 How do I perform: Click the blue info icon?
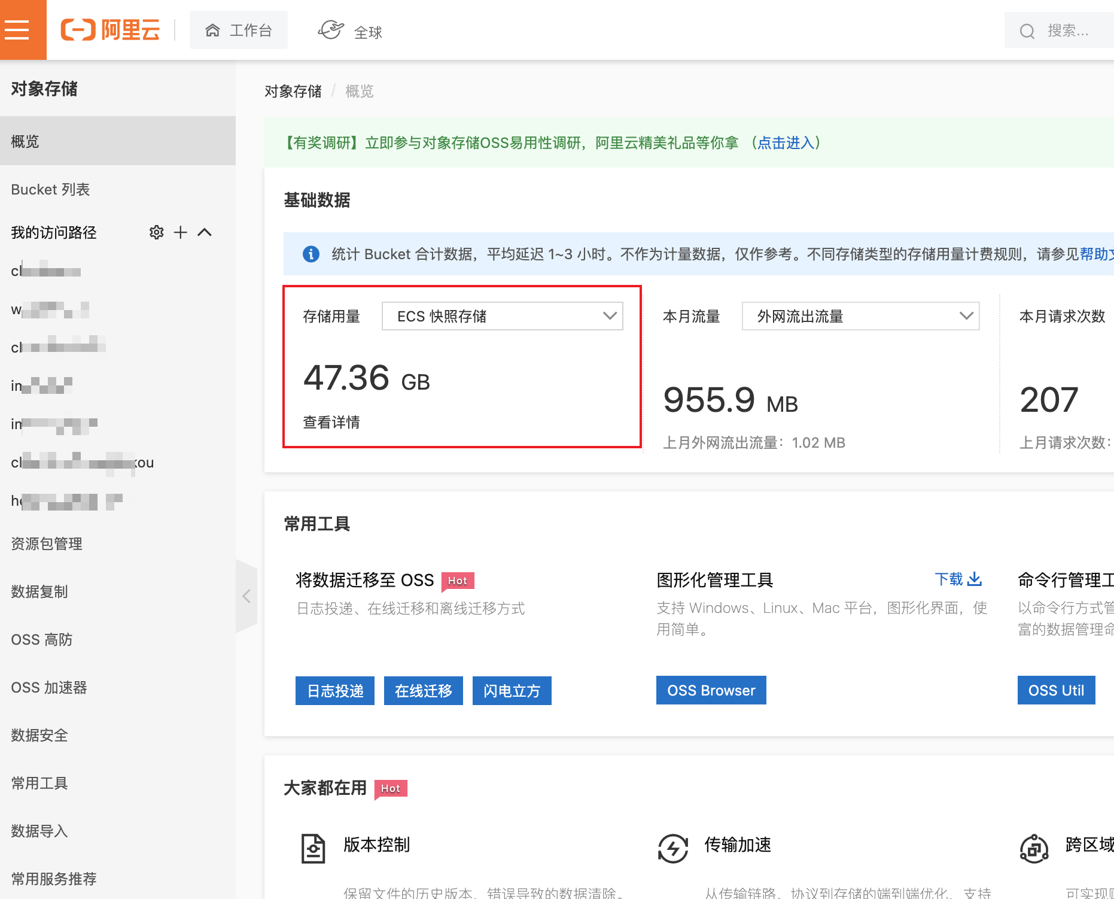tap(311, 254)
